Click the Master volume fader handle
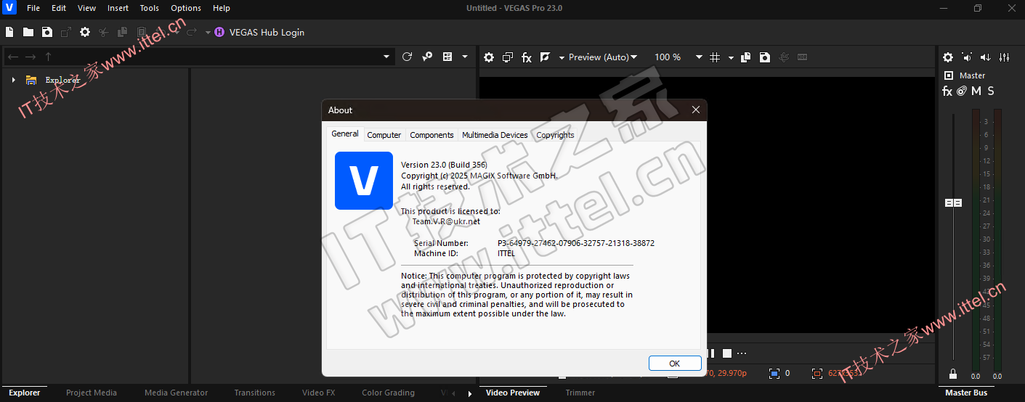Screen dimensions: 1025x402 (953, 203)
